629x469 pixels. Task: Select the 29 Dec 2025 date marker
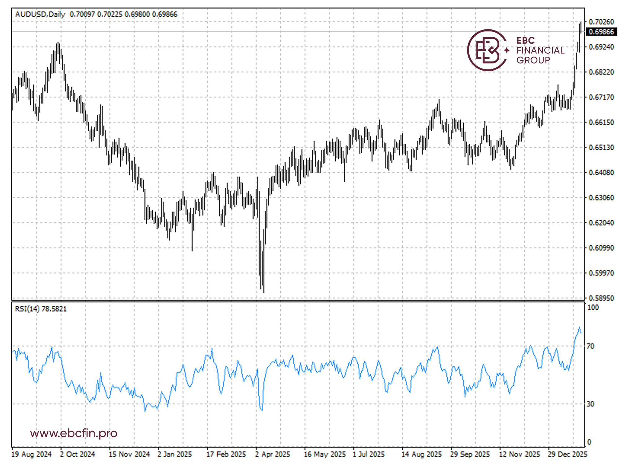(567, 454)
